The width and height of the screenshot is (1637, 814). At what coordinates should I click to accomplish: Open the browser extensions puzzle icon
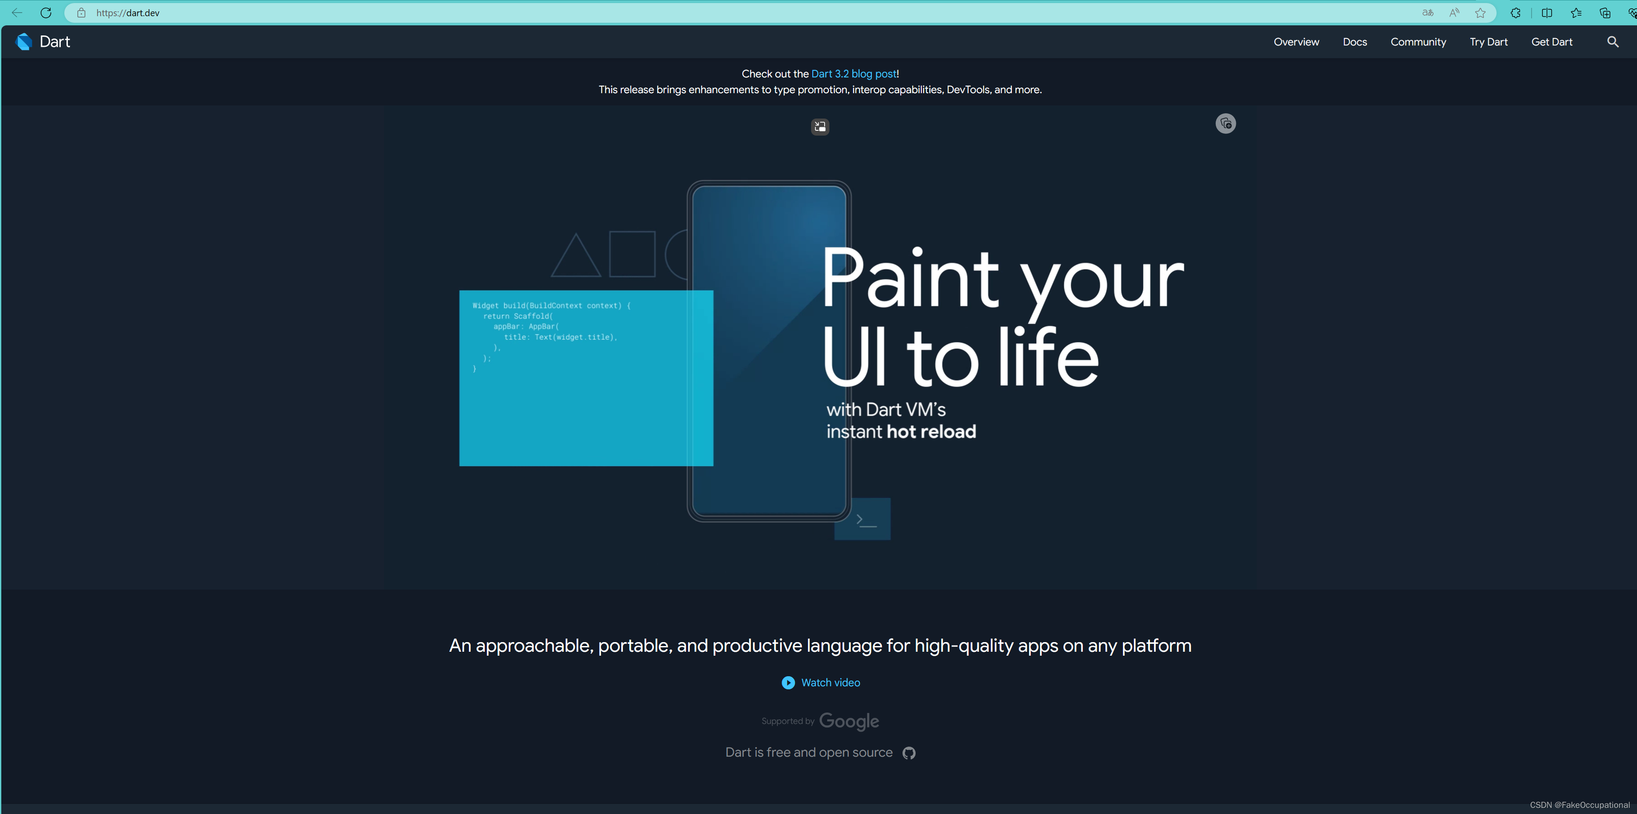coord(1515,13)
